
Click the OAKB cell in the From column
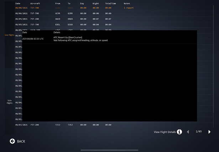coord(58,19)
